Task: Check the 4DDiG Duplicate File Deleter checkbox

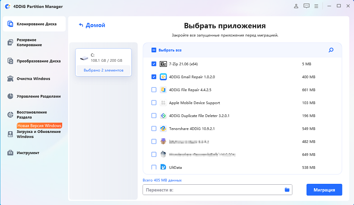Action: tap(154, 116)
